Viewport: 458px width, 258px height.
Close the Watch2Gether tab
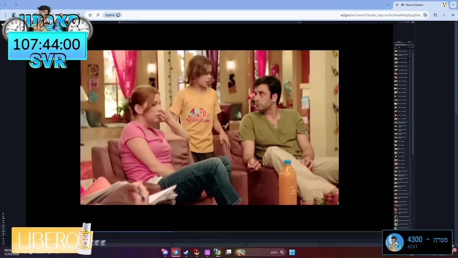click(397, 5)
